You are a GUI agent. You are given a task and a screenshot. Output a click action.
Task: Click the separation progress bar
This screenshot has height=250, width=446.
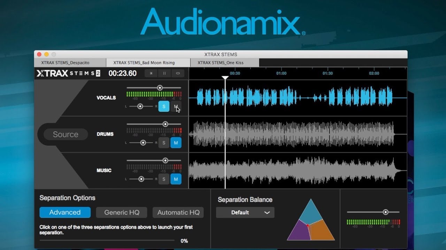click(107, 240)
